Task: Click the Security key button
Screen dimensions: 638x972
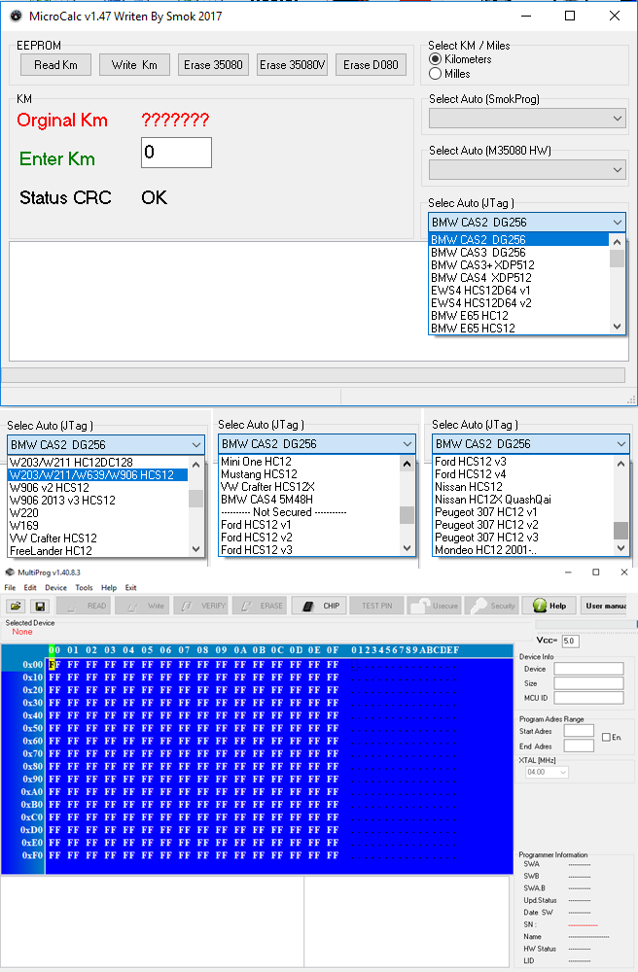Action: point(492,606)
